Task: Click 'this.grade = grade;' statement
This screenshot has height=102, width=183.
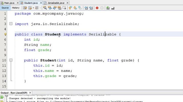Action: (55, 76)
